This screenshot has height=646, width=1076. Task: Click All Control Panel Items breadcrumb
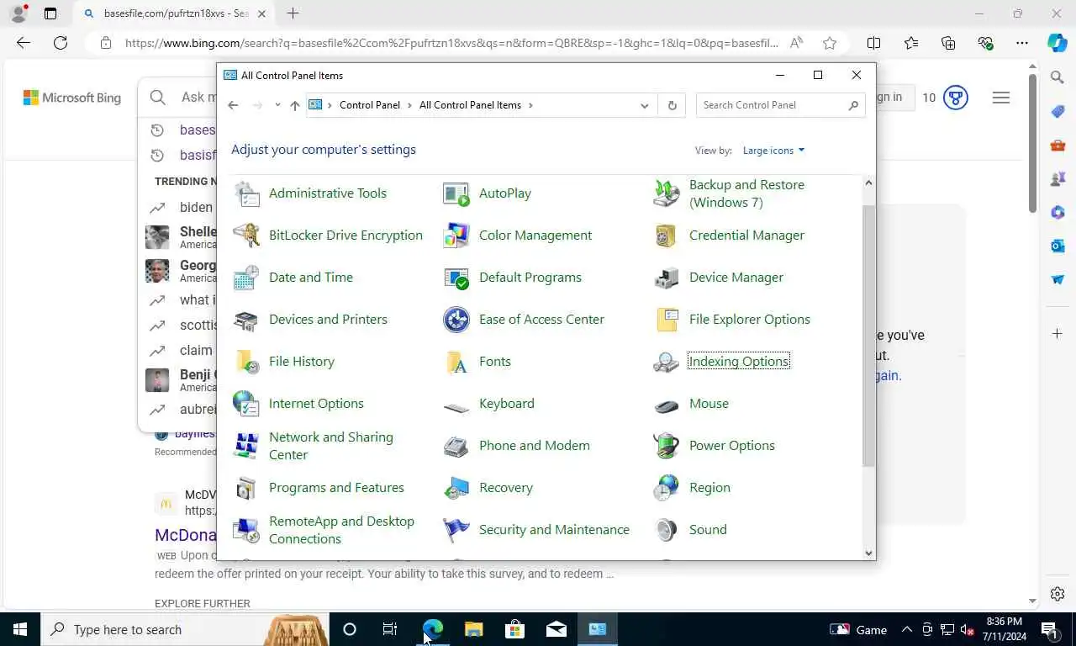(470, 105)
